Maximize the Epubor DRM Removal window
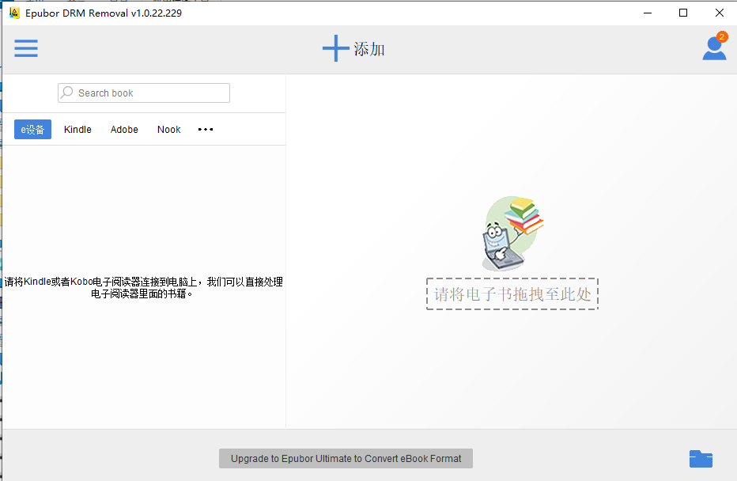 point(683,13)
